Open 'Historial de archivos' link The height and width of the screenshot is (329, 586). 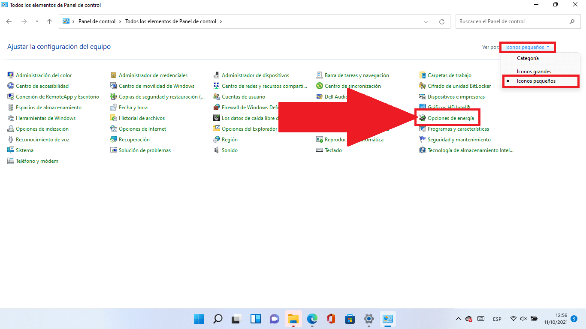pos(142,118)
